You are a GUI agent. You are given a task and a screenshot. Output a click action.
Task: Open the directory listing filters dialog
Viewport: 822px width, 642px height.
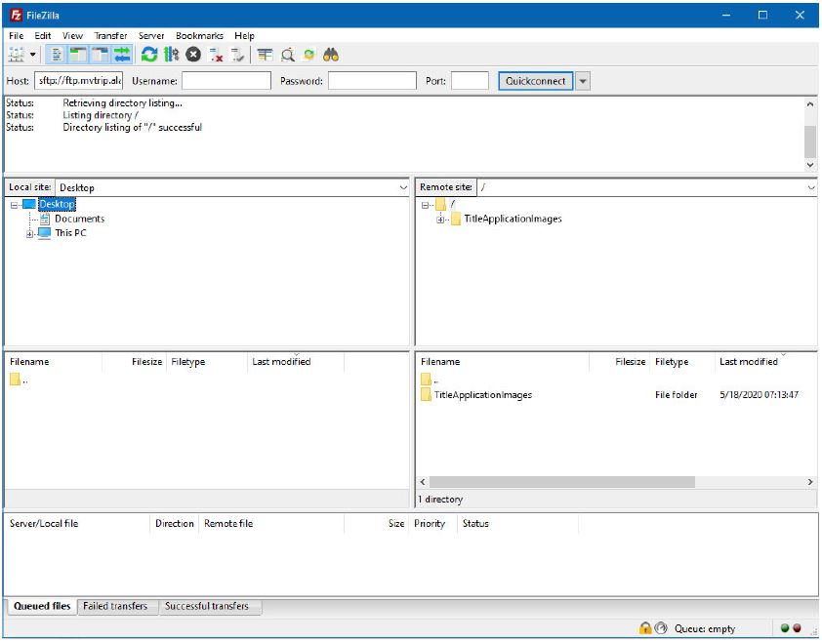pyautogui.click(x=266, y=55)
